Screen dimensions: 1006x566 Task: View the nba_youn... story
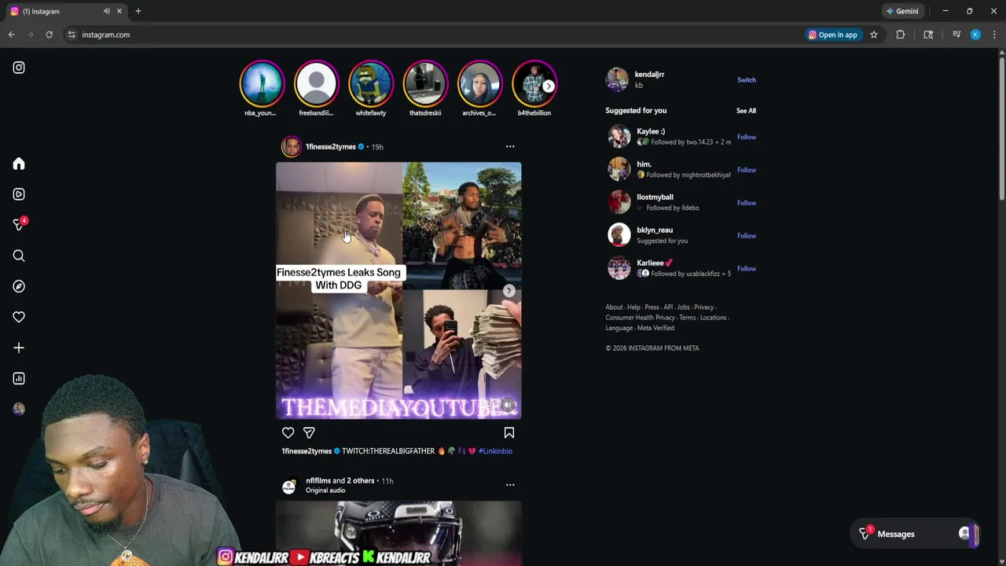coord(261,83)
